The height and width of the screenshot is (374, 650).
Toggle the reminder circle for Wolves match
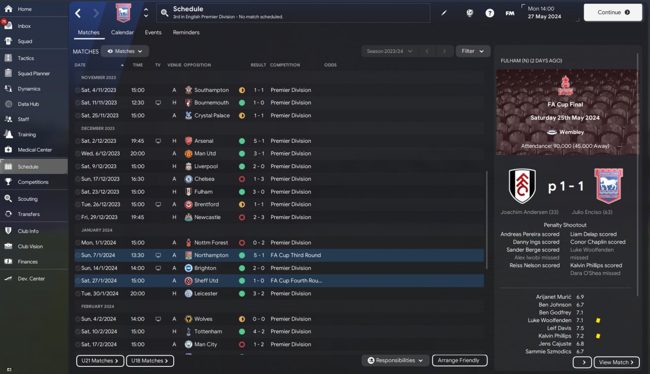(78, 319)
